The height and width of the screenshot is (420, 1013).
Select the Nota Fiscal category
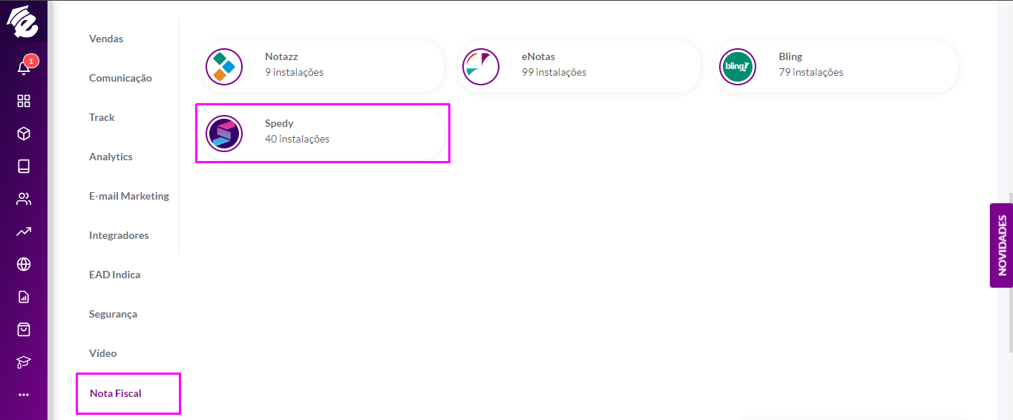116,393
